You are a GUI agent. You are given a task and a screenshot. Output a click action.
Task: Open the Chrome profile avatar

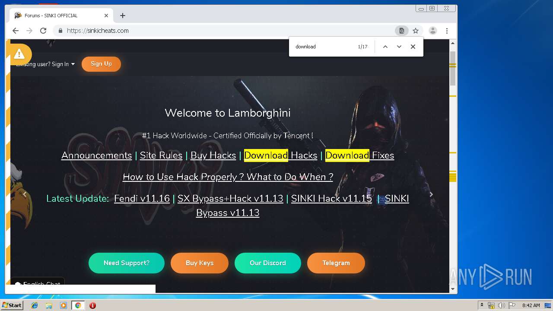click(433, 31)
